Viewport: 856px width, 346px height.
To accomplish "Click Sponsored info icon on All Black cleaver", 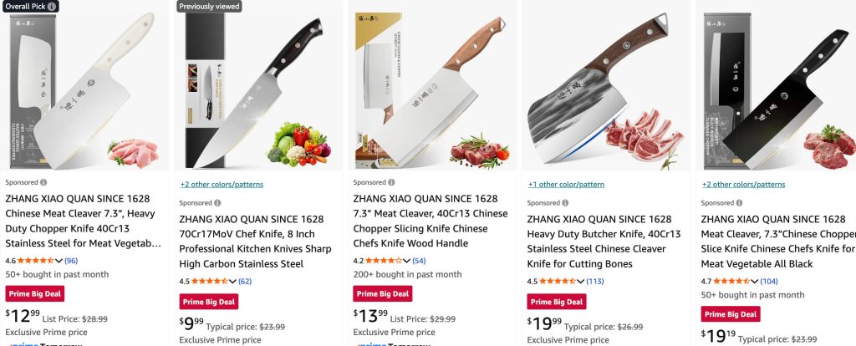I will point(739,202).
